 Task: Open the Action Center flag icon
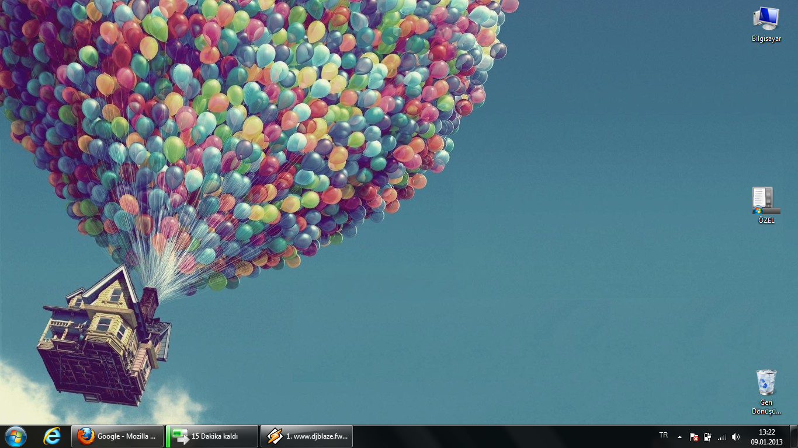[x=694, y=436]
